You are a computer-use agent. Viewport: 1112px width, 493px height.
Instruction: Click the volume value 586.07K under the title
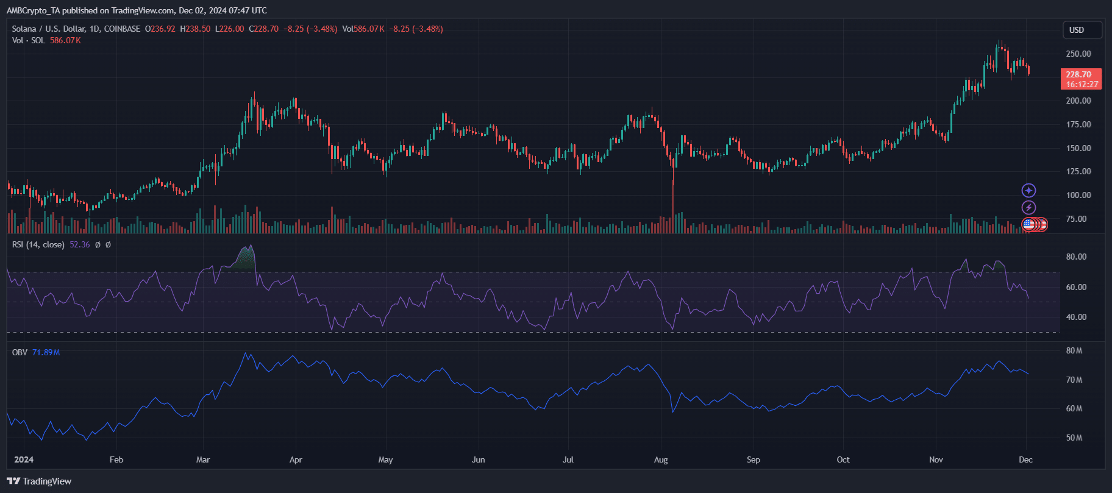coord(65,40)
